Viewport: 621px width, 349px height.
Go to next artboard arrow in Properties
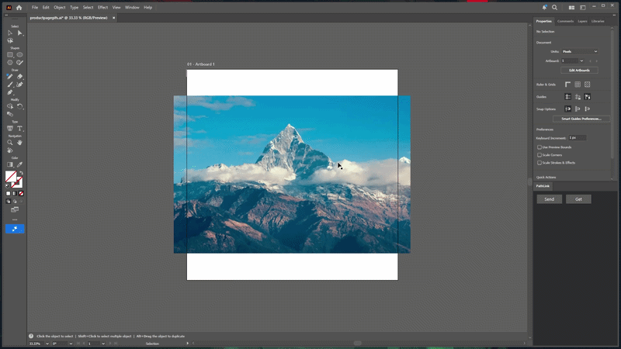point(596,61)
